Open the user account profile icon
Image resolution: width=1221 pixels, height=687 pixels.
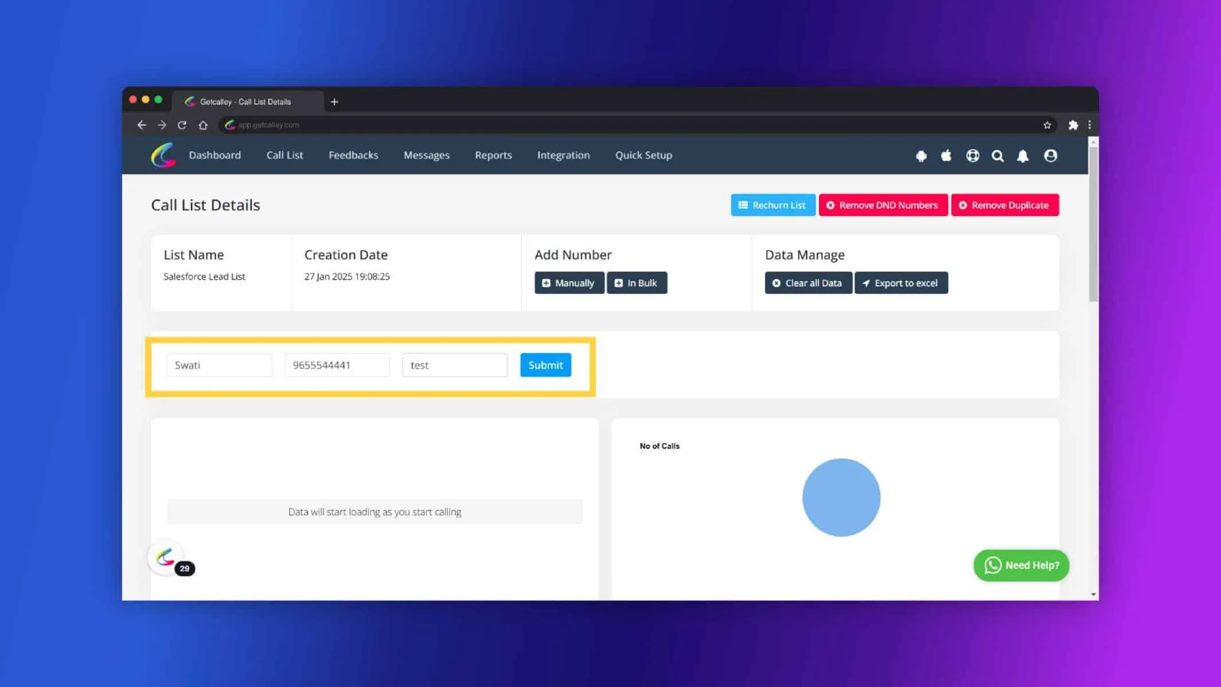pyautogui.click(x=1050, y=156)
